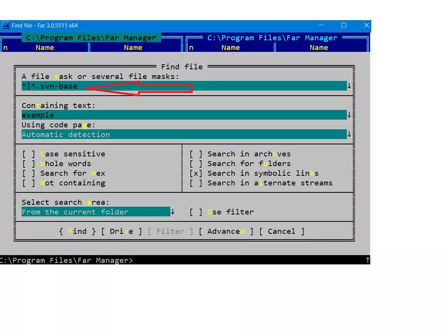Toggle the Case sensitive checkbox
The height and width of the screenshot is (336, 446).
29,154
